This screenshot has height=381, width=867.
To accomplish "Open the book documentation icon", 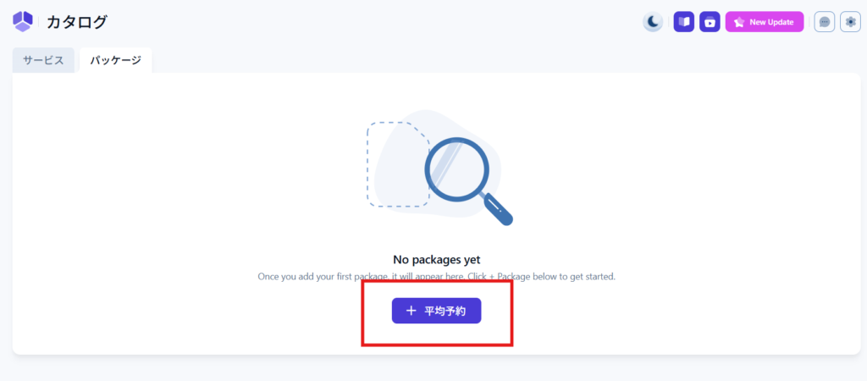I will point(684,22).
